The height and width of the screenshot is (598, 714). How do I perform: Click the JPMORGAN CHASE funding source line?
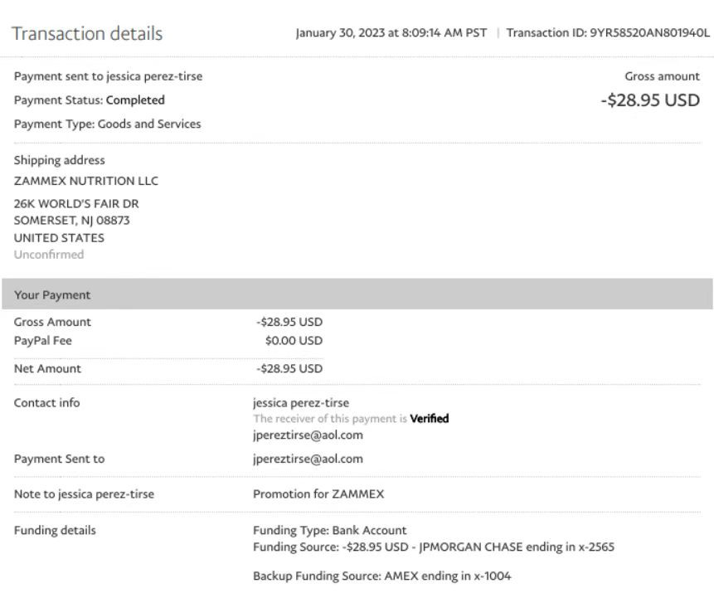[x=433, y=547]
